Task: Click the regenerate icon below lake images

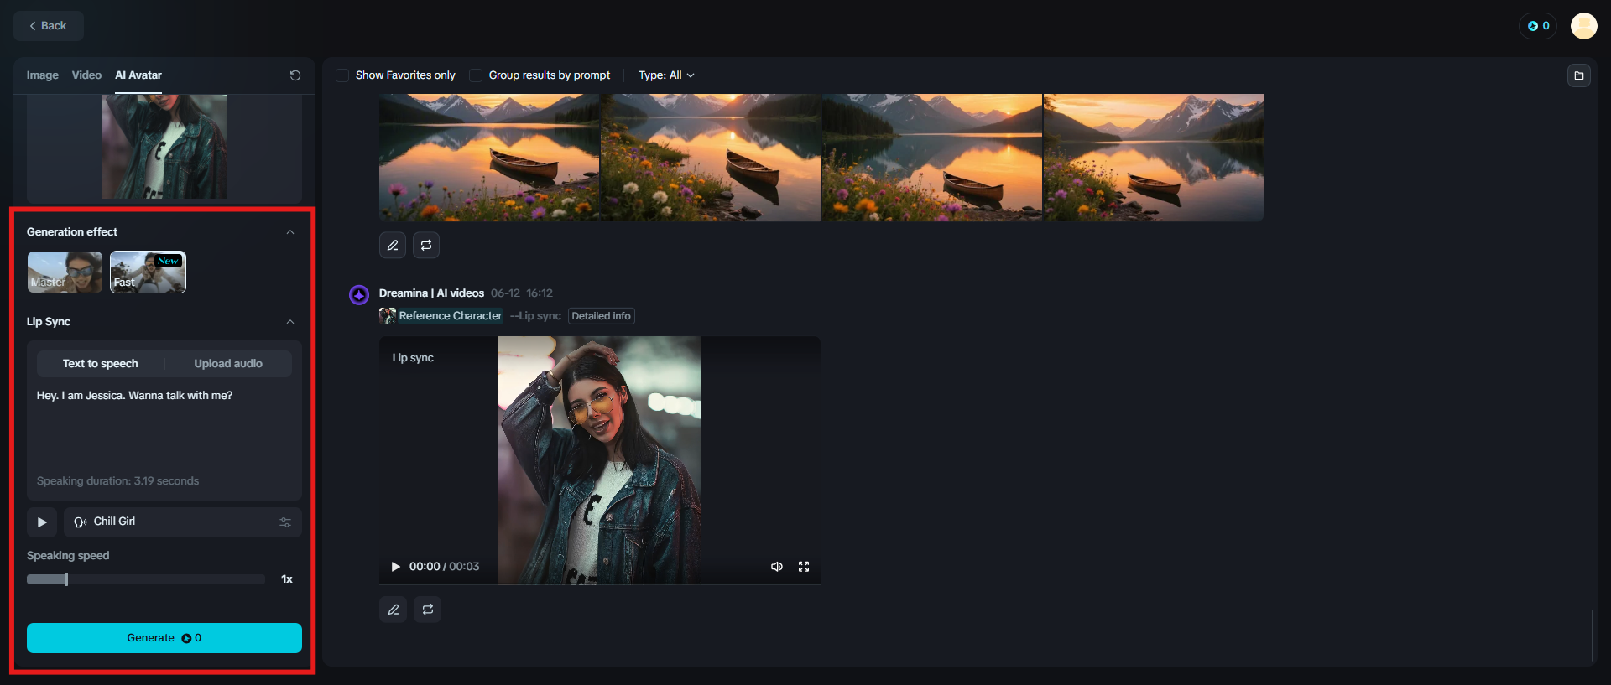Action: click(426, 246)
